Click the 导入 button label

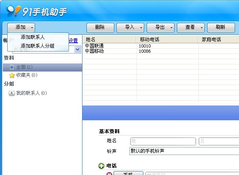[x=129, y=27]
